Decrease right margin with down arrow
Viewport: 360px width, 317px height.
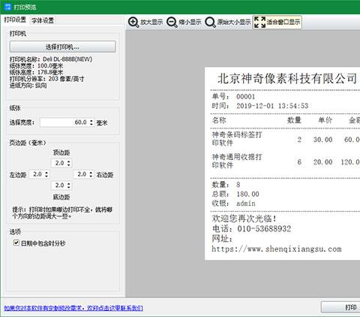coord(91,177)
